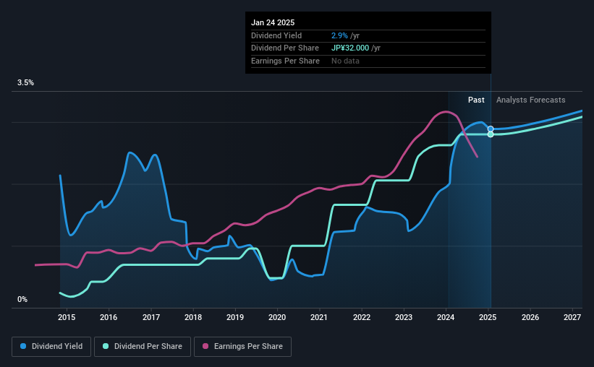
Task: Click the 2027 x-axis label
Action: click(572, 317)
